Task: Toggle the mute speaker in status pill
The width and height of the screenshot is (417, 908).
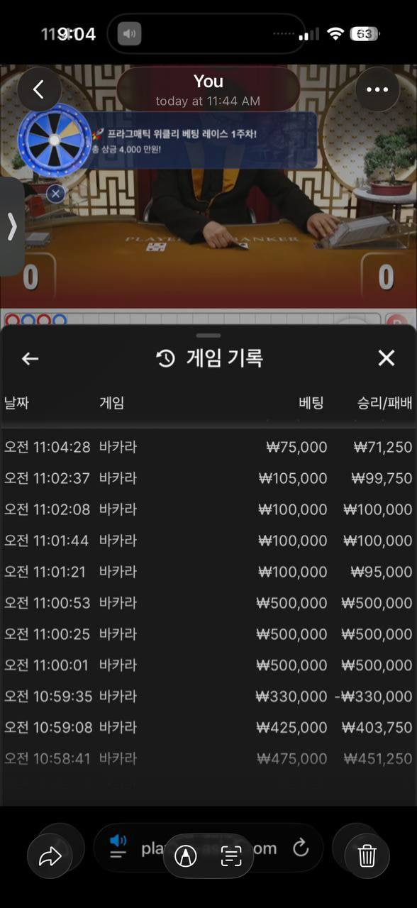Action: point(129,33)
